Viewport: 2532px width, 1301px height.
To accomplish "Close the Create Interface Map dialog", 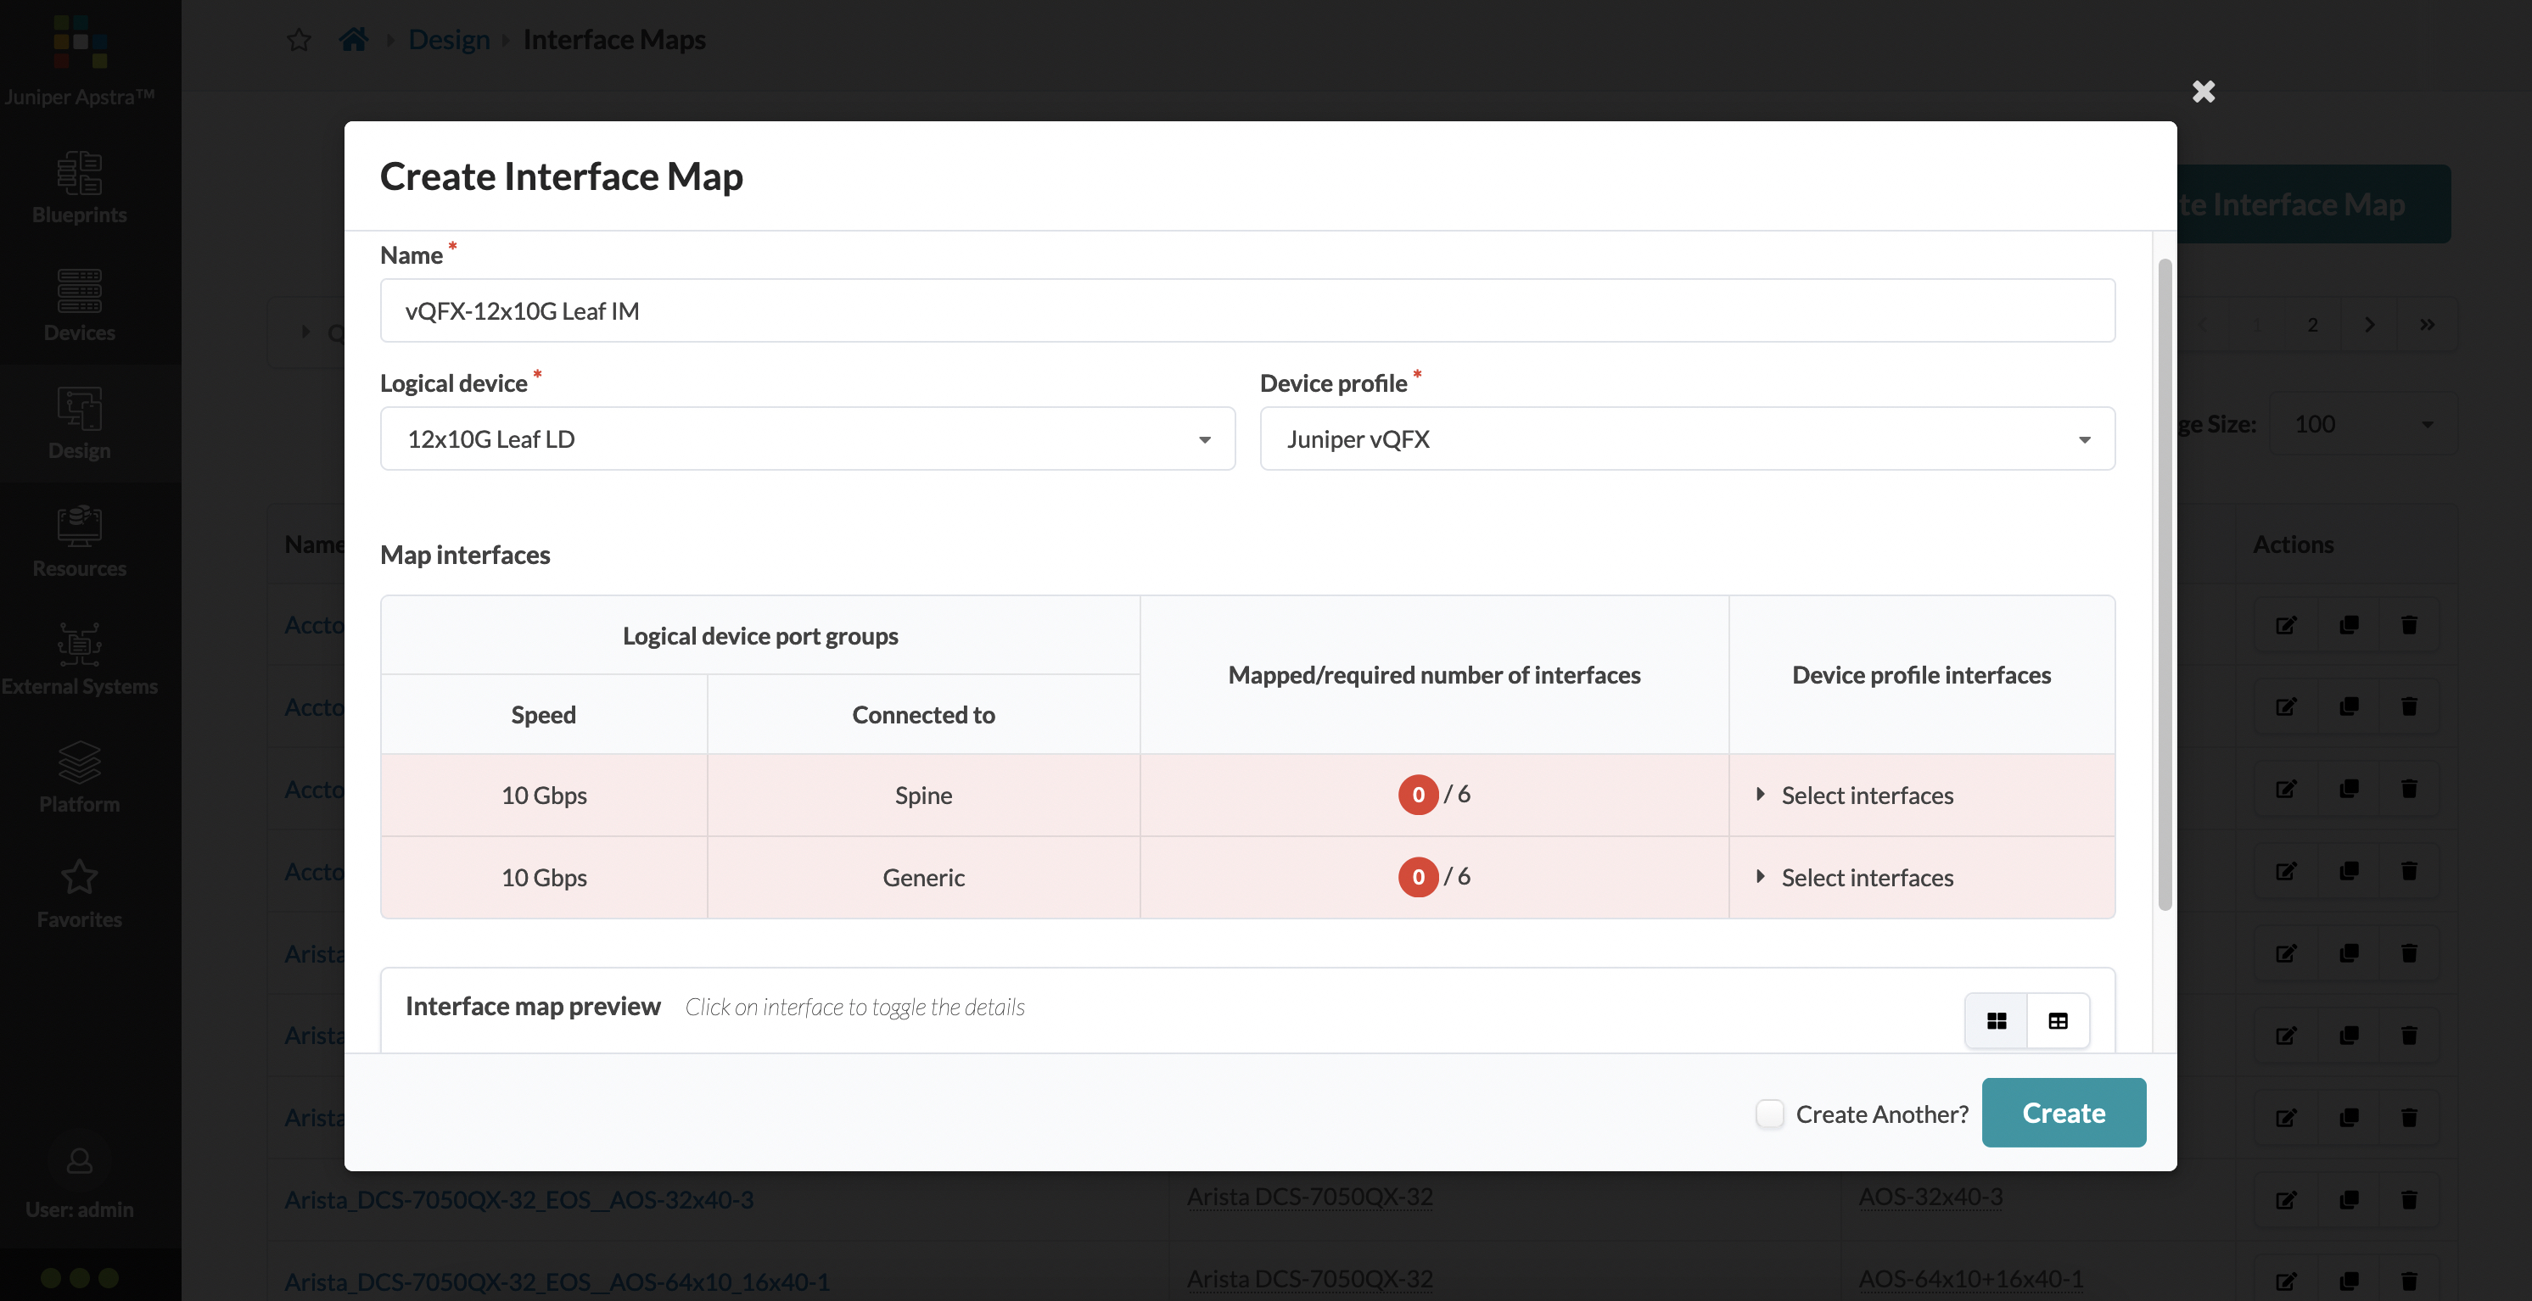I will (x=2203, y=92).
